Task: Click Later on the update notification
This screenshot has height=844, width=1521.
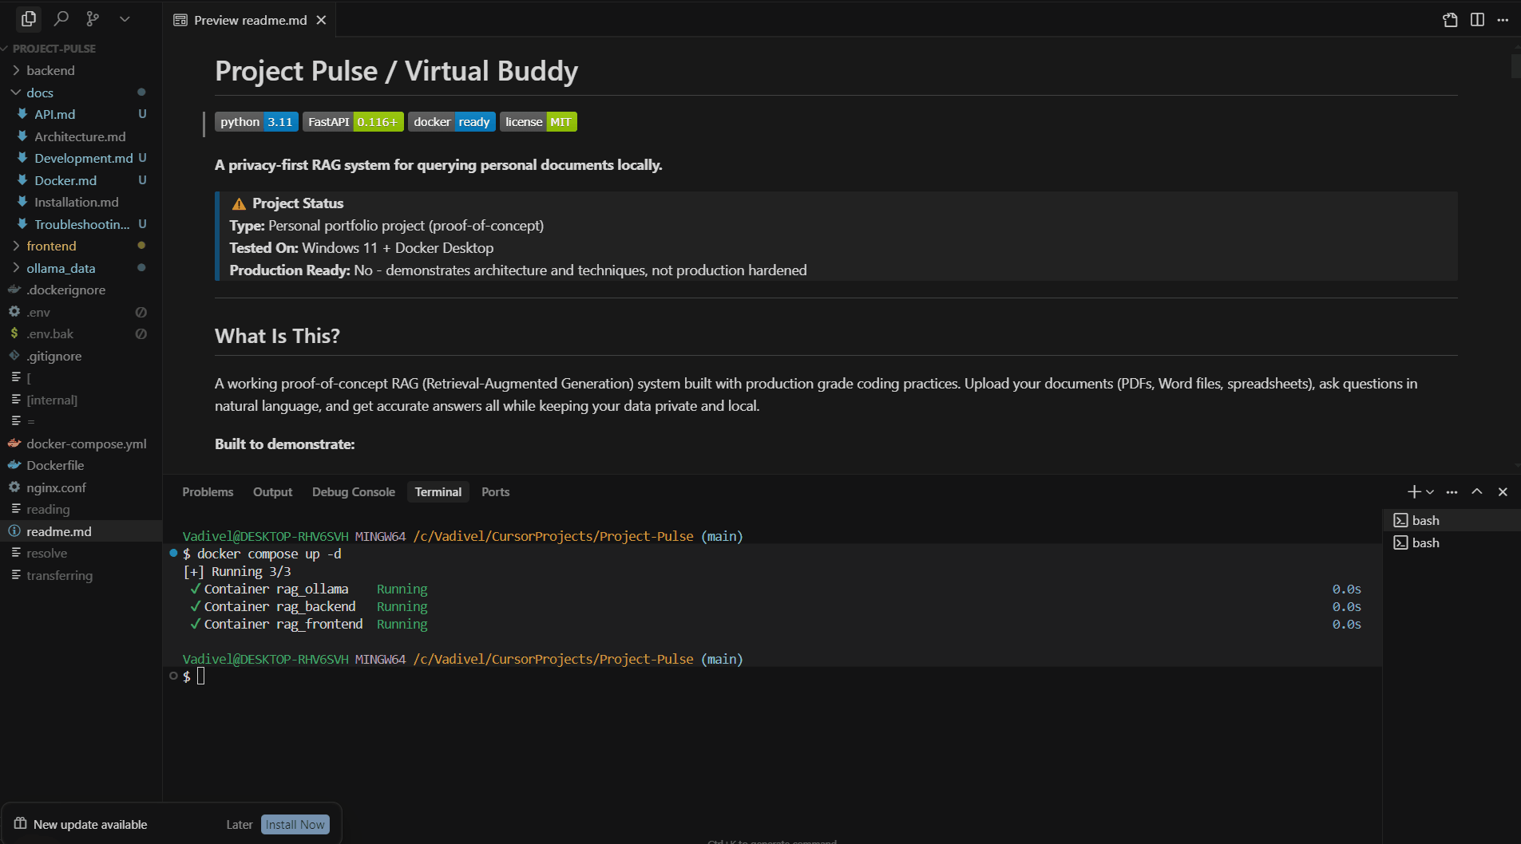Action: tap(239, 824)
